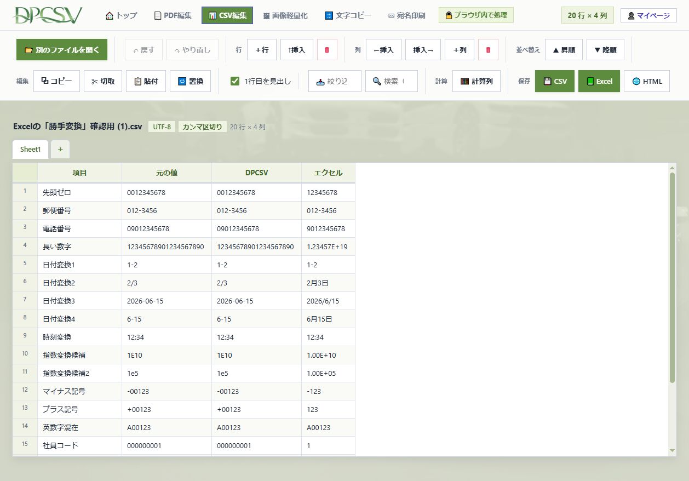
Task: Click 別のファイルを開く button
Action: (x=62, y=50)
